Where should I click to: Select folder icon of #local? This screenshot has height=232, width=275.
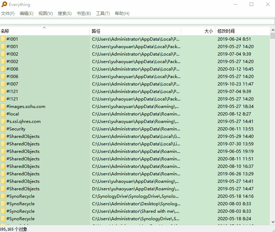click(x=3, y=114)
